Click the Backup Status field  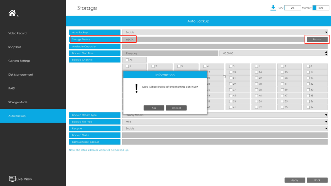(x=225, y=135)
